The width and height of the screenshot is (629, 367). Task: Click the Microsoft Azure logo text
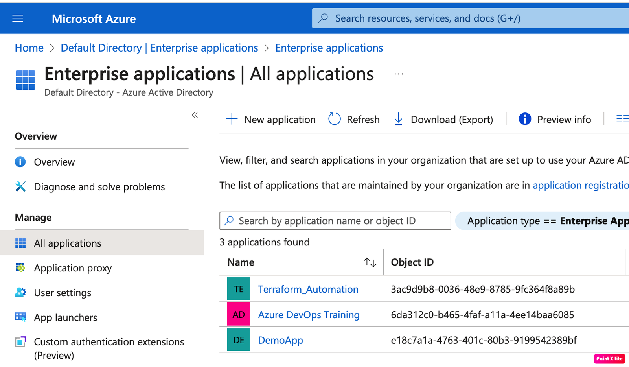tap(94, 18)
